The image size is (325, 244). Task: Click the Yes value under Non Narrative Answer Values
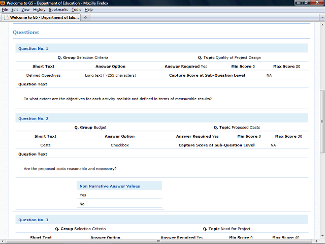point(83,195)
